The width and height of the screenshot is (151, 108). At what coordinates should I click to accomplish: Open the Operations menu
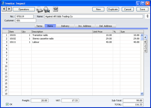pos(24,9)
